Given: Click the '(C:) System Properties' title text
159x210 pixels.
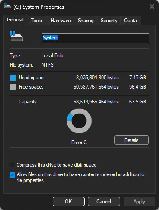Looking at the screenshot, I should click(x=39, y=7).
